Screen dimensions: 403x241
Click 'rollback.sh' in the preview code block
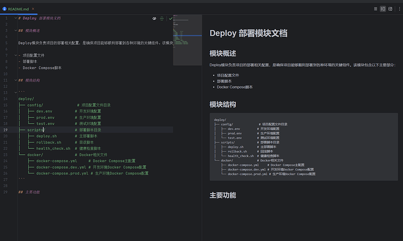point(237,151)
